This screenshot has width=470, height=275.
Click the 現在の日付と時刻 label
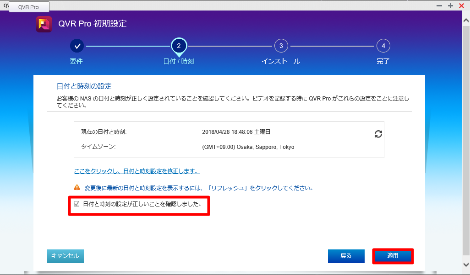point(104,132)
